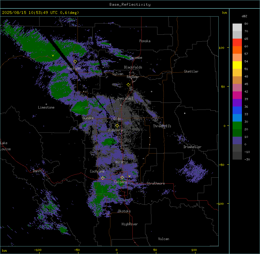Click the Calgary city label
Viewport: 260px width, 254px height.
[x=120, y=182]
